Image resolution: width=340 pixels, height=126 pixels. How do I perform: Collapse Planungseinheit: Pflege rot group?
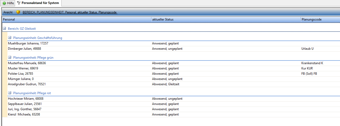click(10, 93)
